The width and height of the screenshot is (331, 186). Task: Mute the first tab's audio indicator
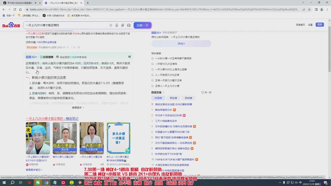click(36, 3)
